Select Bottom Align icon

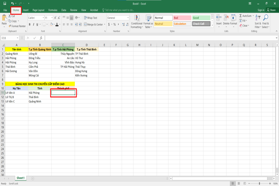pyautogui.click(x=71, y=18)
